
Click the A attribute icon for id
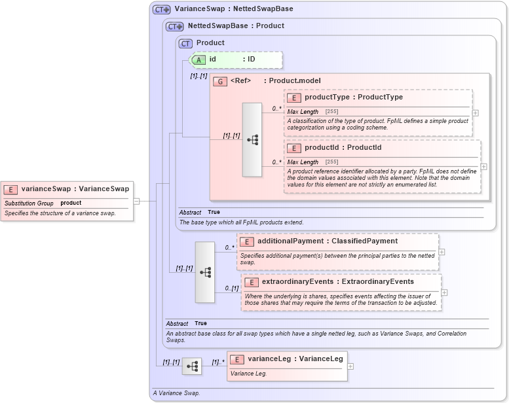pos(198,60)
